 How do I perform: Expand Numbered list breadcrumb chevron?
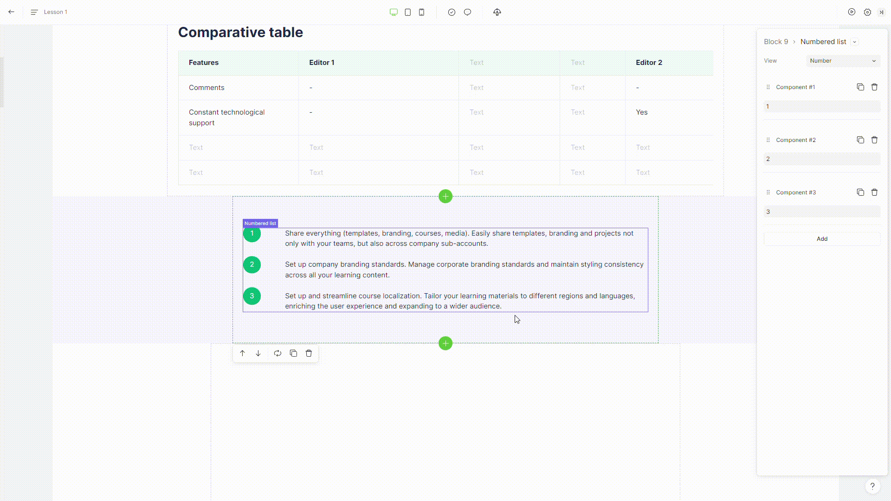(x=854, y=42)
